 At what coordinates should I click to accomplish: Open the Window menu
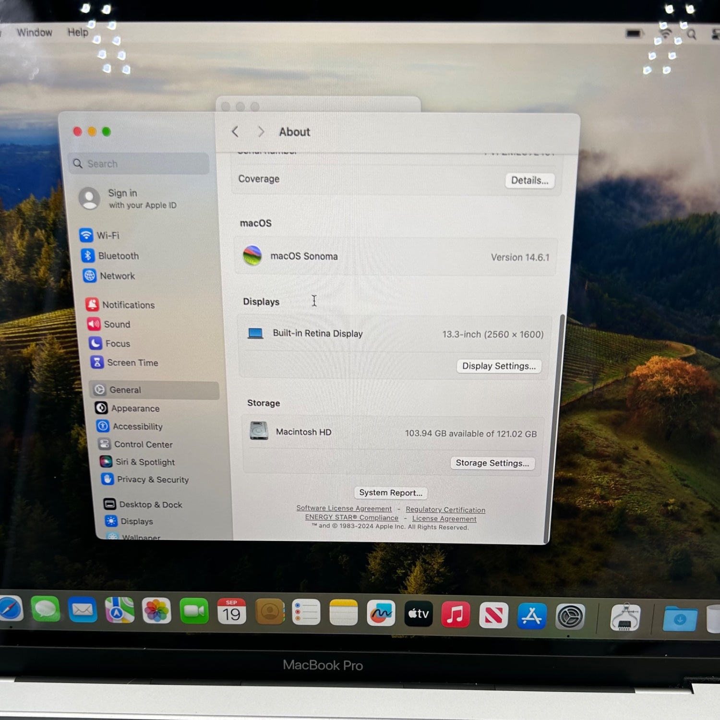coord(35,33)
